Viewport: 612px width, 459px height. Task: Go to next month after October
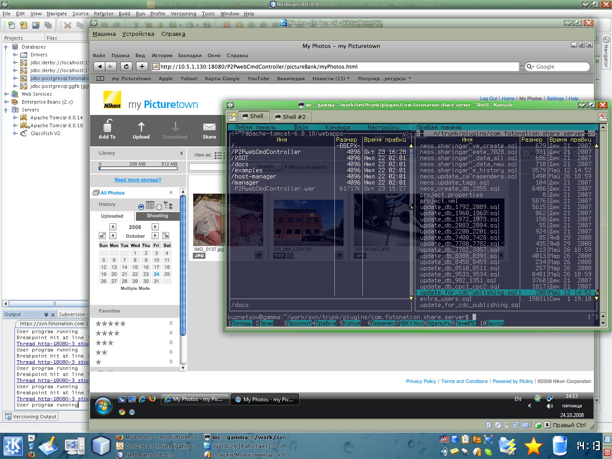click(155, 236)
